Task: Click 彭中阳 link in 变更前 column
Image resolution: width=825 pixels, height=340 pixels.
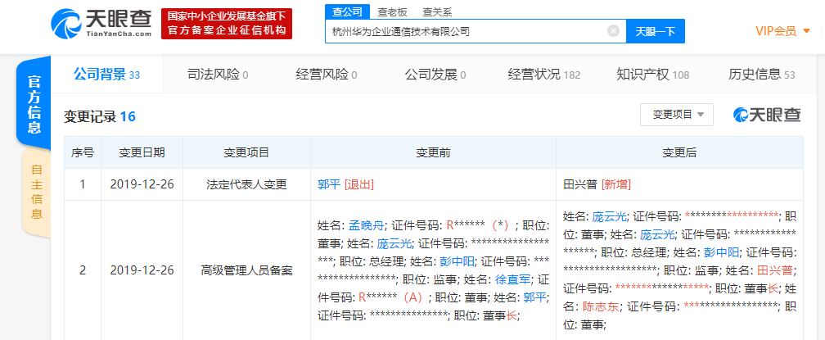Action: click(x=458, y=261)
